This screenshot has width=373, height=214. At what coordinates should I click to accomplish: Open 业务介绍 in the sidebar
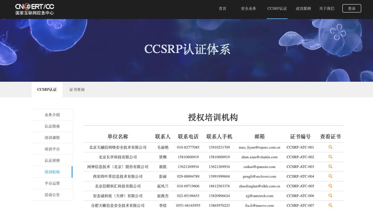(x=52, y=115)
